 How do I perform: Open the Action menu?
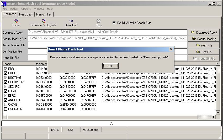[x=14, y=9]
